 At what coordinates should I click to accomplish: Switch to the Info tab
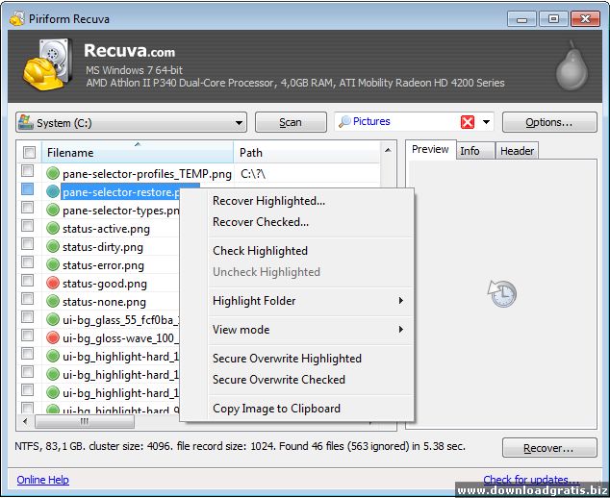470,151
